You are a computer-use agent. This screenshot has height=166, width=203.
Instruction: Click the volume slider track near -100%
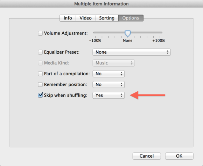tap(96, 33)
